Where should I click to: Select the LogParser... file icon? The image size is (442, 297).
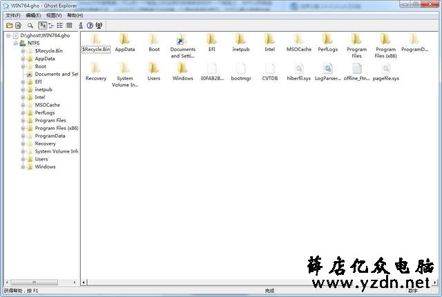(x=327, y=68)
